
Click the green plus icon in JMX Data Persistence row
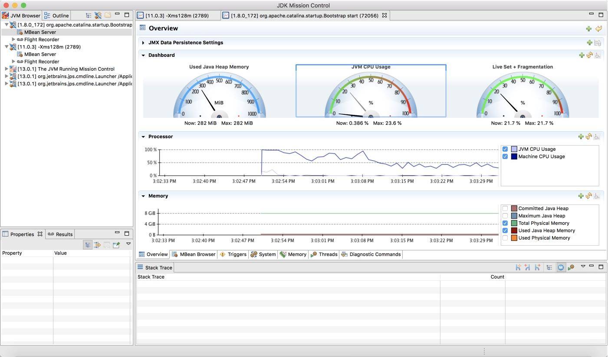tap(589, 42)
